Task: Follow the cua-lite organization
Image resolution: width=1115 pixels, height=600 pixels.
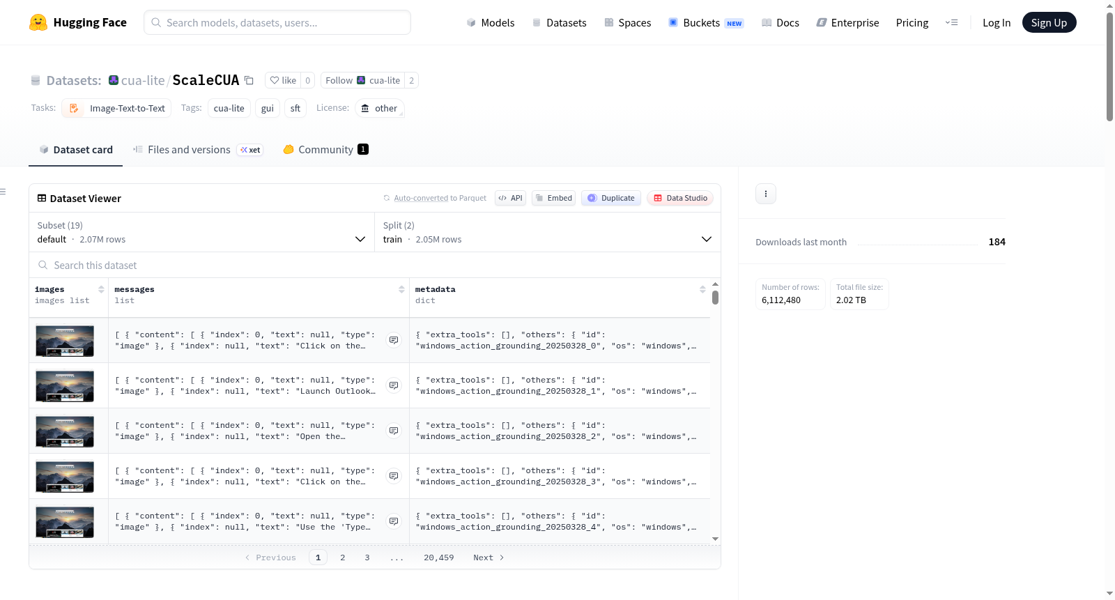Action: click(x=362, y=80)
